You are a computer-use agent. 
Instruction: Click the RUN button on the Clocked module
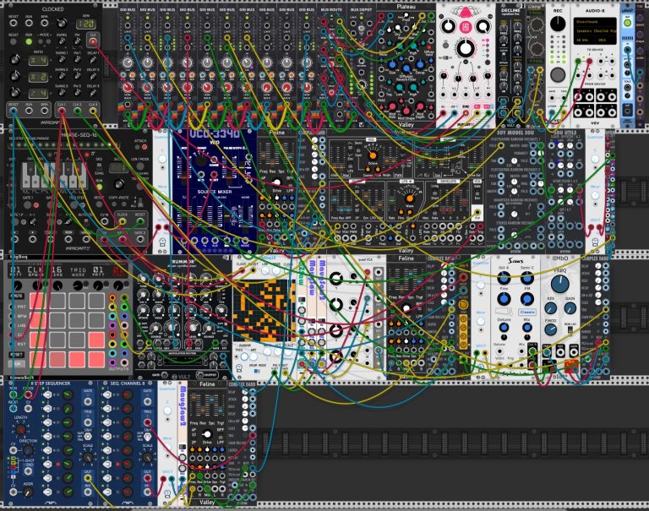click(x=29, y=41)
